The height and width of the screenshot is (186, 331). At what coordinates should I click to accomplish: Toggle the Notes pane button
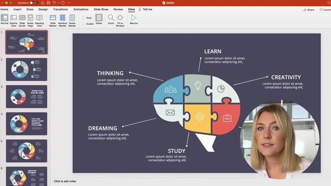(99, 19)
